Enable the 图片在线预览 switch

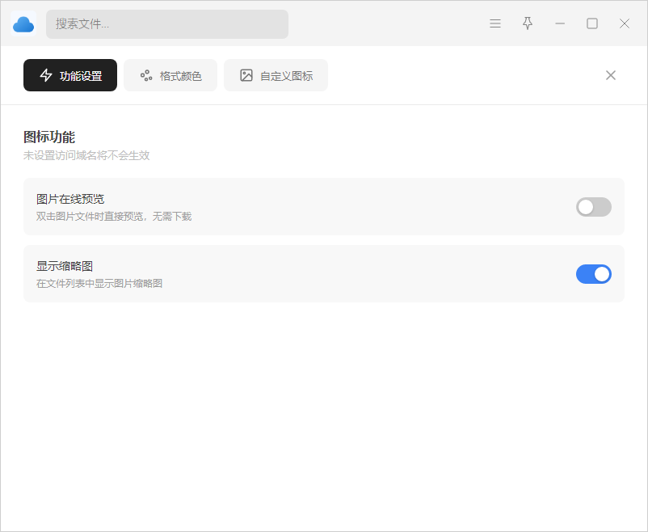pyautogui.click(x=593, y=207)
